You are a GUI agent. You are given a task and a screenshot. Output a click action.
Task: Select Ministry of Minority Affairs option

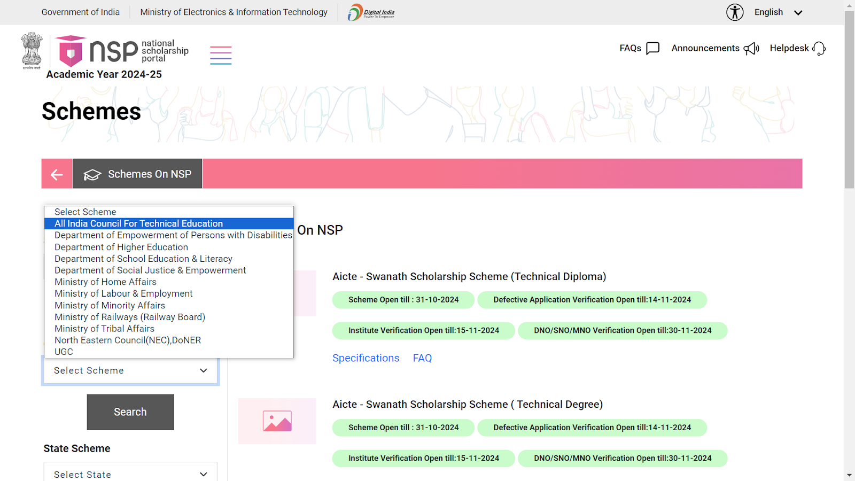click(x=169, y=305)
